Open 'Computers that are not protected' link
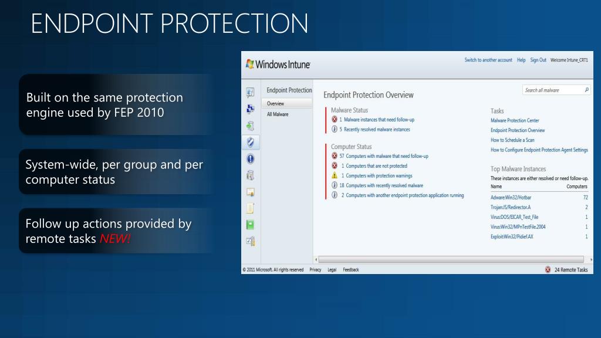 coord(376,166)
